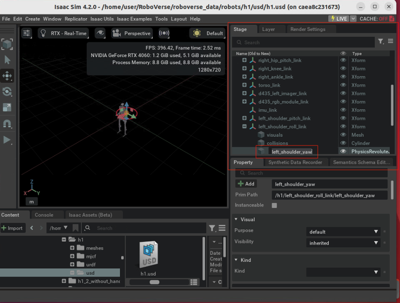Open the Isaac Utils menu
The image size is (400, 303).
[x=102, y=19]
